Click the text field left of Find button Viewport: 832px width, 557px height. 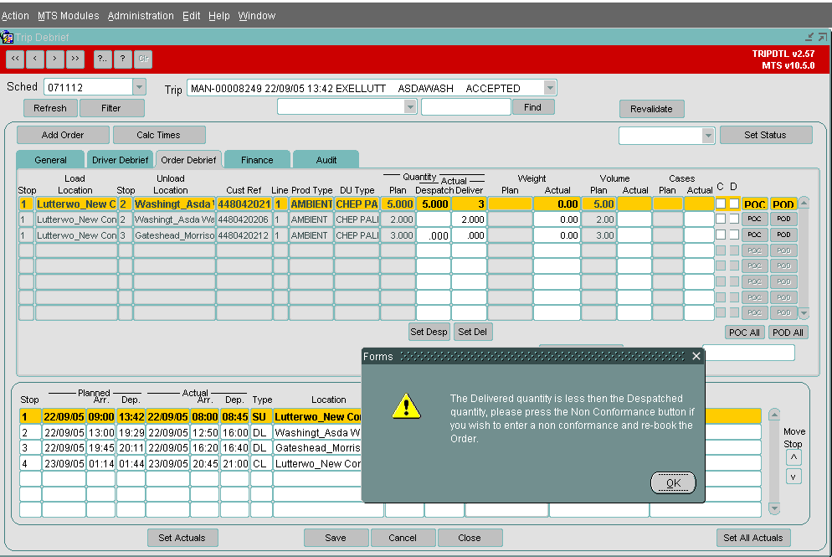[x=466, y=106]
